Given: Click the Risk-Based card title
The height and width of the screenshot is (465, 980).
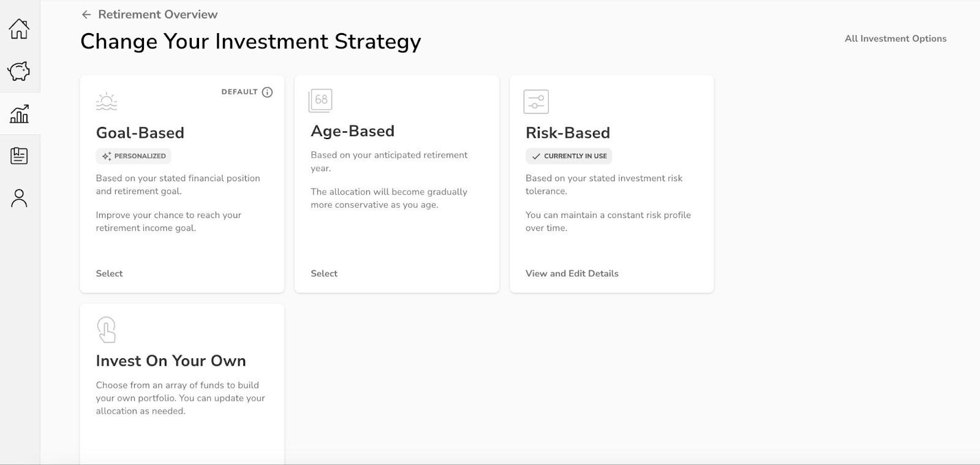Looking at the screenshot, I should (567, 133).
